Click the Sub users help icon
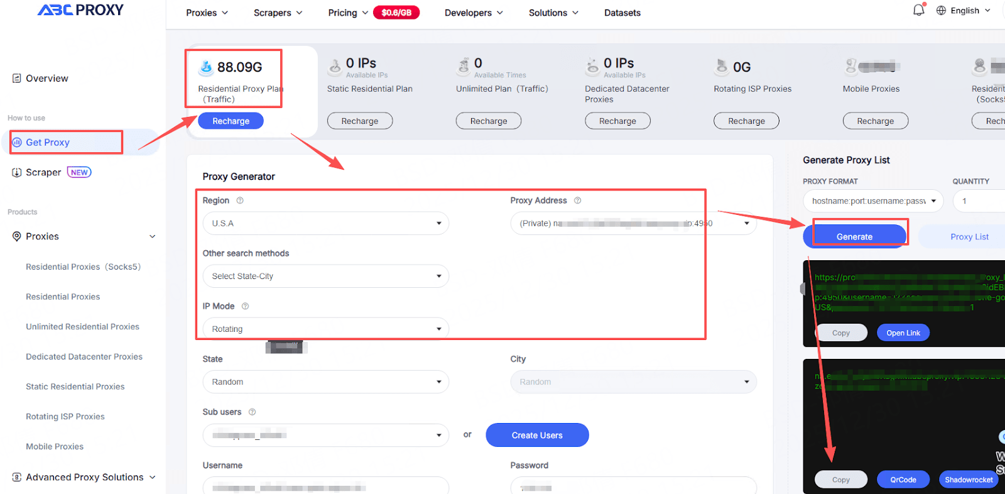The width and height of the screenshot is (1005, 494). [252, 412]
